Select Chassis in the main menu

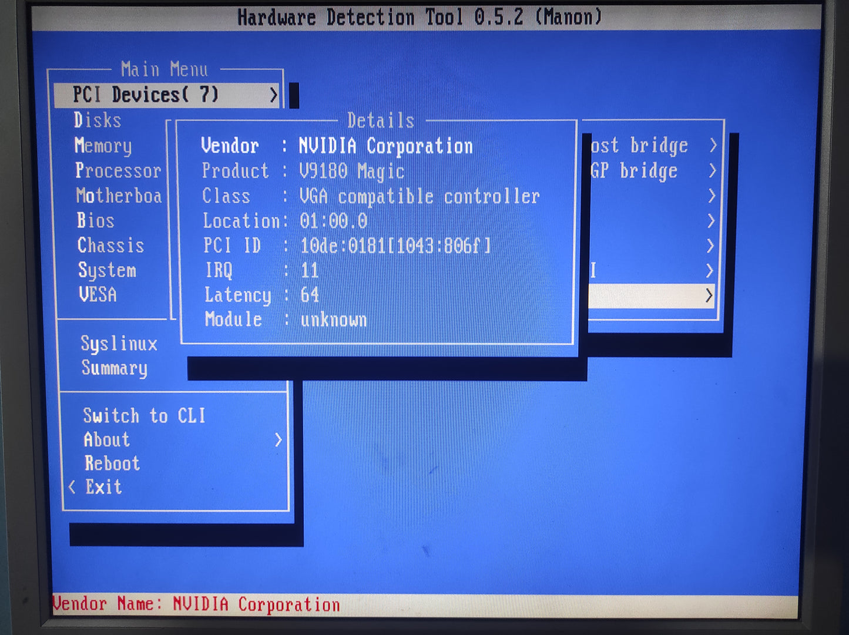pos(110,246)
